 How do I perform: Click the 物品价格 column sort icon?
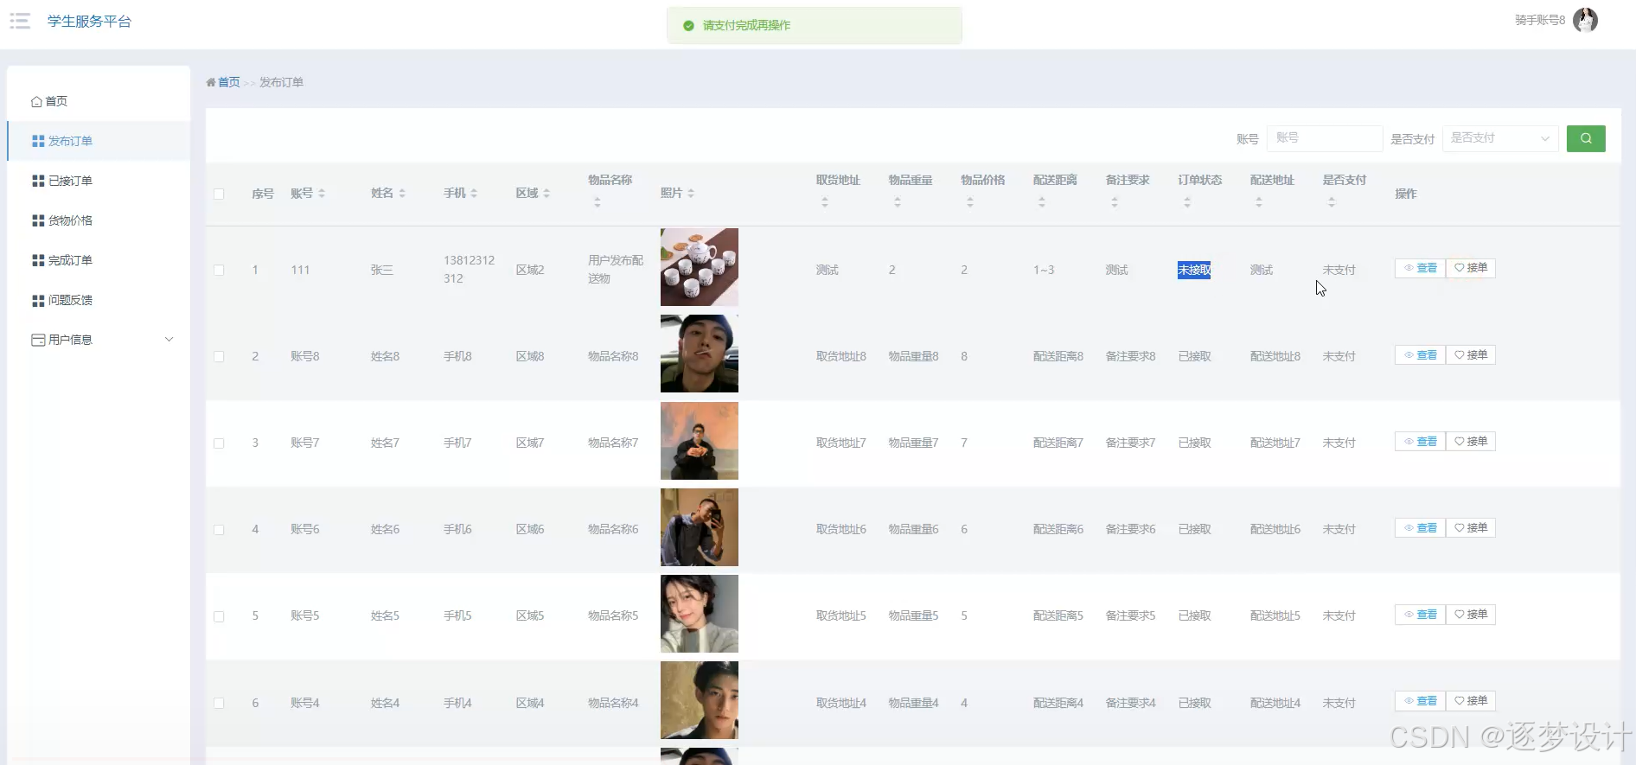click(x=970, y=202)
